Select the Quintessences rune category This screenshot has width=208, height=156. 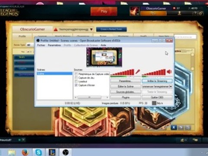point(24,75)
